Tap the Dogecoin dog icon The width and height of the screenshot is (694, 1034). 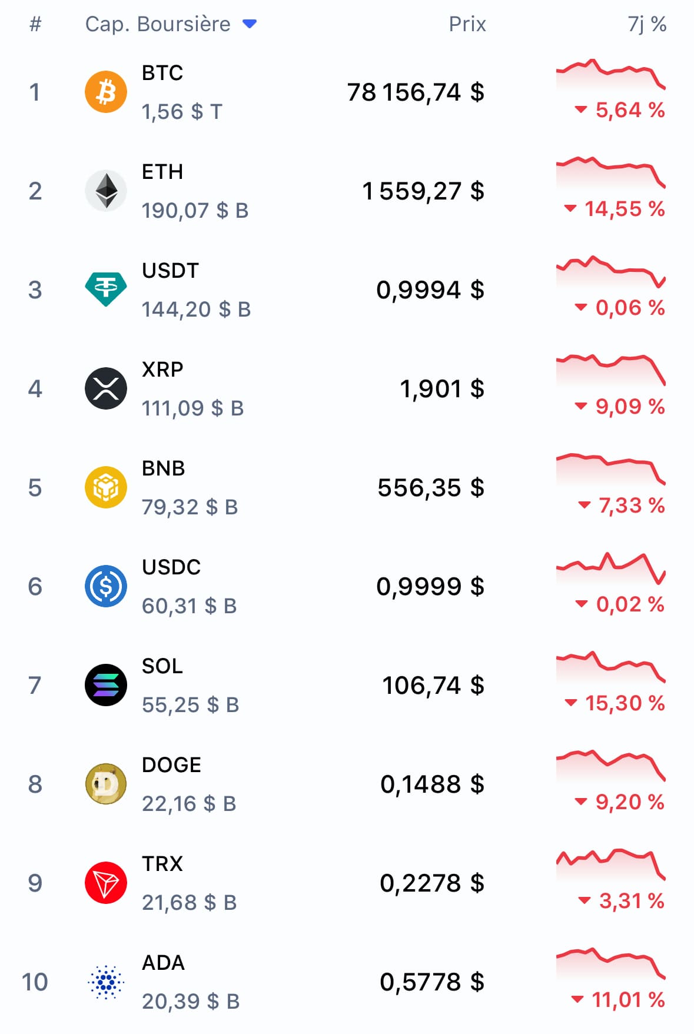tap(106, 784)
